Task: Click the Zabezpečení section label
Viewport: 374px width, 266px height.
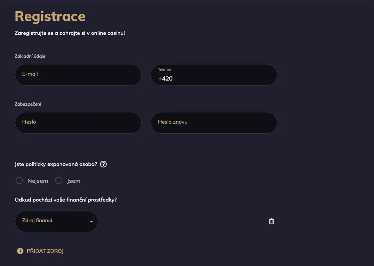Action: 28,104
